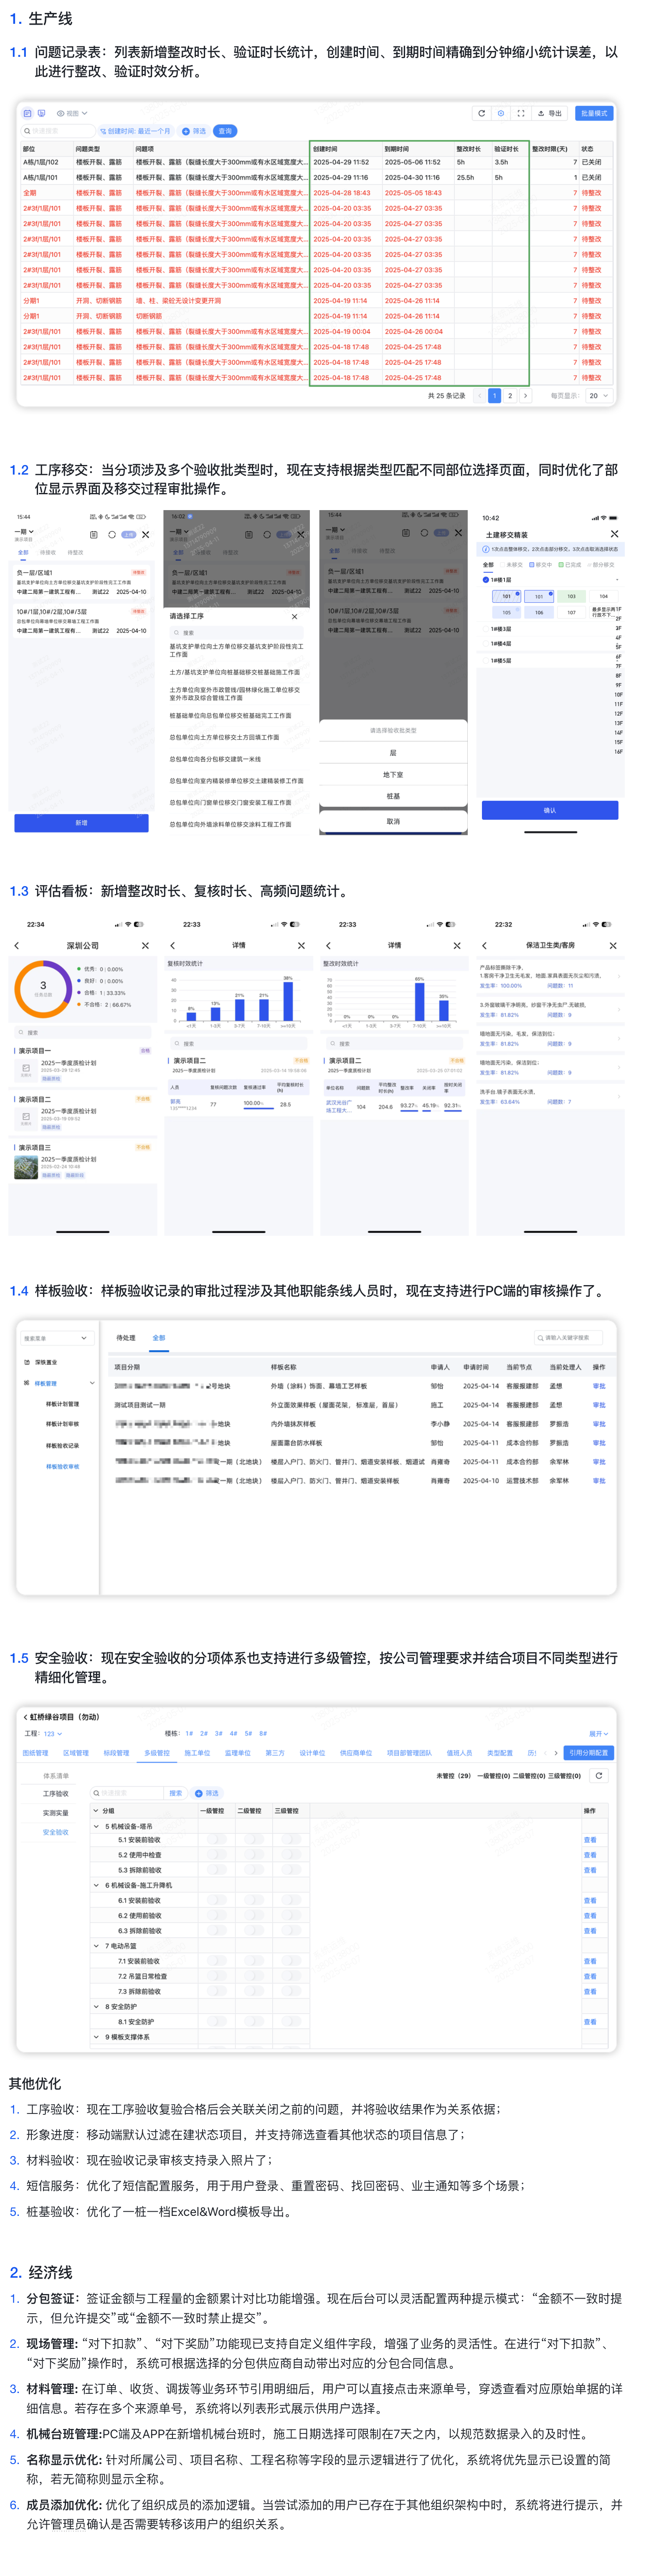Open 样板计划管理 menu item
Viewport: 649px width, 2576px height.
[x=62, y=1404]
